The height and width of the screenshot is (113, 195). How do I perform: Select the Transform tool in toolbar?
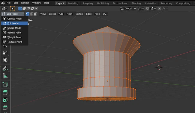(5, 60)
